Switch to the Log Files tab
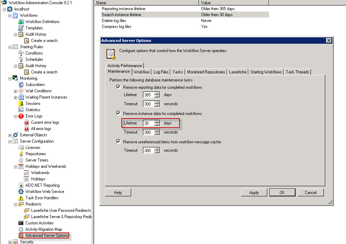The image size is (346, 244). 161,72
